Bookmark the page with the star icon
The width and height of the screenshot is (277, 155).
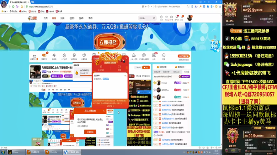point(149,7)
